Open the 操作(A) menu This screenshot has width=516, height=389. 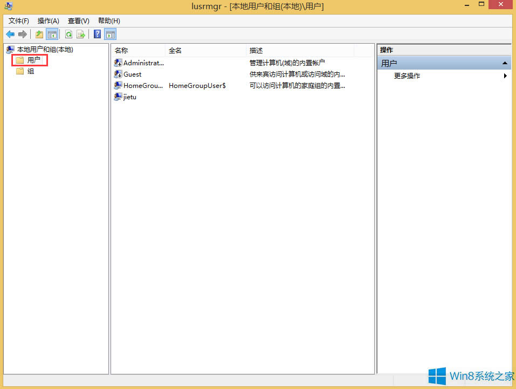[x=48, y=21]
